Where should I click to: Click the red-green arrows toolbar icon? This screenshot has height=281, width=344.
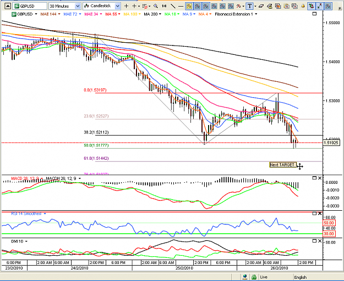point(311,7)
